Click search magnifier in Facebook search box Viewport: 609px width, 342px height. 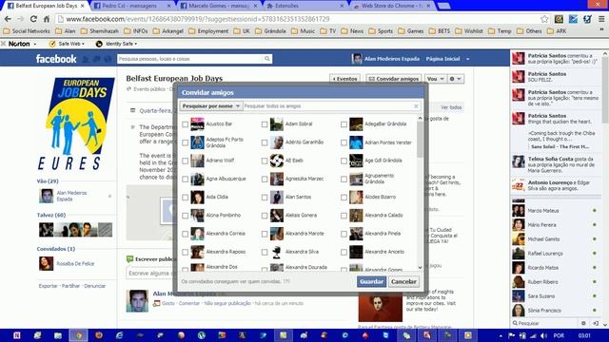tap(266, 59)
